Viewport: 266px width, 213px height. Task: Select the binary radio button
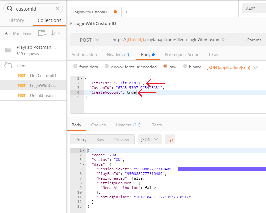[185, 66]
